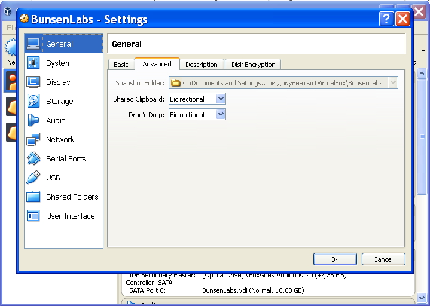Viewport: 430px width, 306px height.
Task: Click the OK button
Action: [x=335, y=259]
